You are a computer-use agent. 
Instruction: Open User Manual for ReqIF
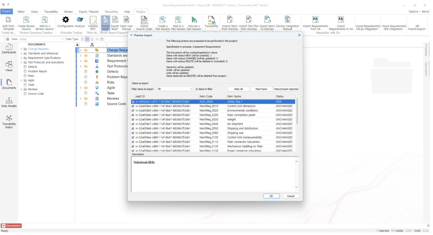click(126, 23)
